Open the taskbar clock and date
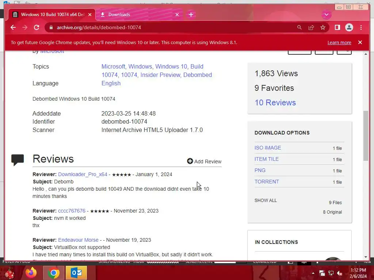Image resolution: width=374 pixels, height=280 pixels. (x=358, y=273)
